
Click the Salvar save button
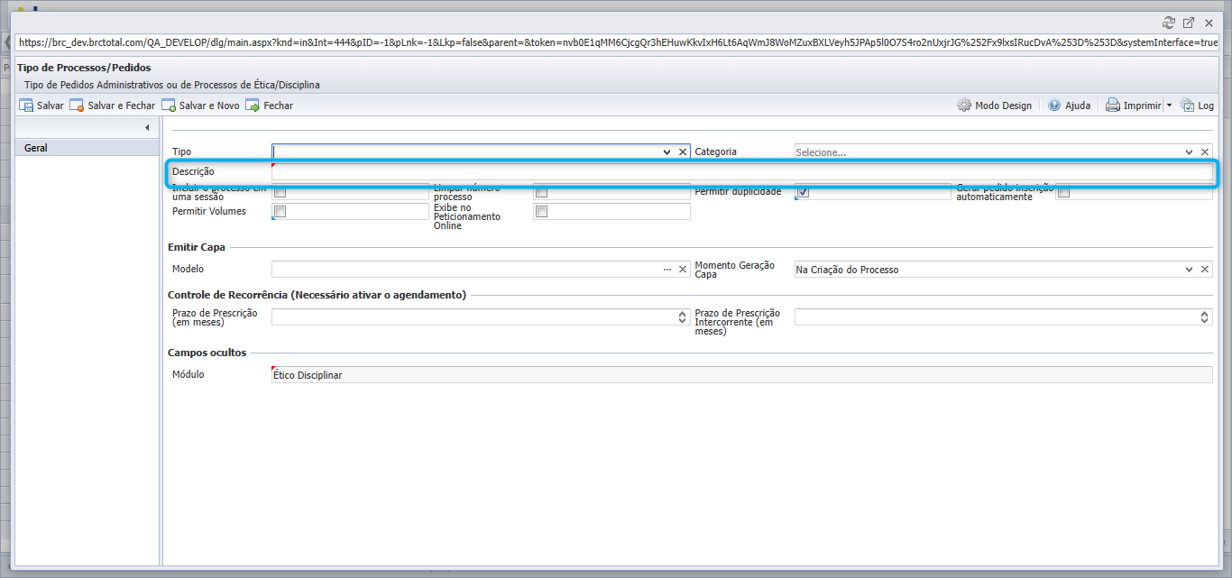[41, 106]
